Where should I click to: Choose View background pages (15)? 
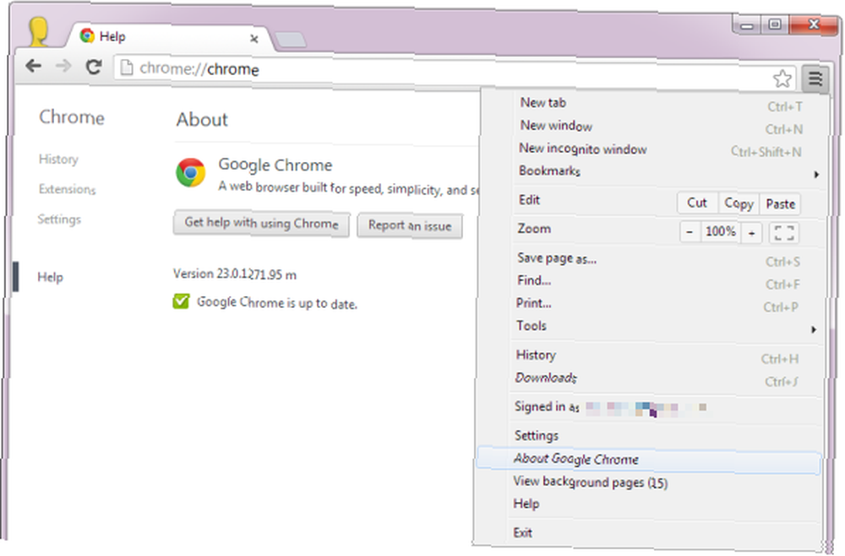(x=664, y=483)
